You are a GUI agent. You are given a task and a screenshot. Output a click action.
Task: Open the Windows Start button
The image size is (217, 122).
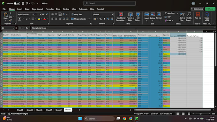[x=80, y=118]
